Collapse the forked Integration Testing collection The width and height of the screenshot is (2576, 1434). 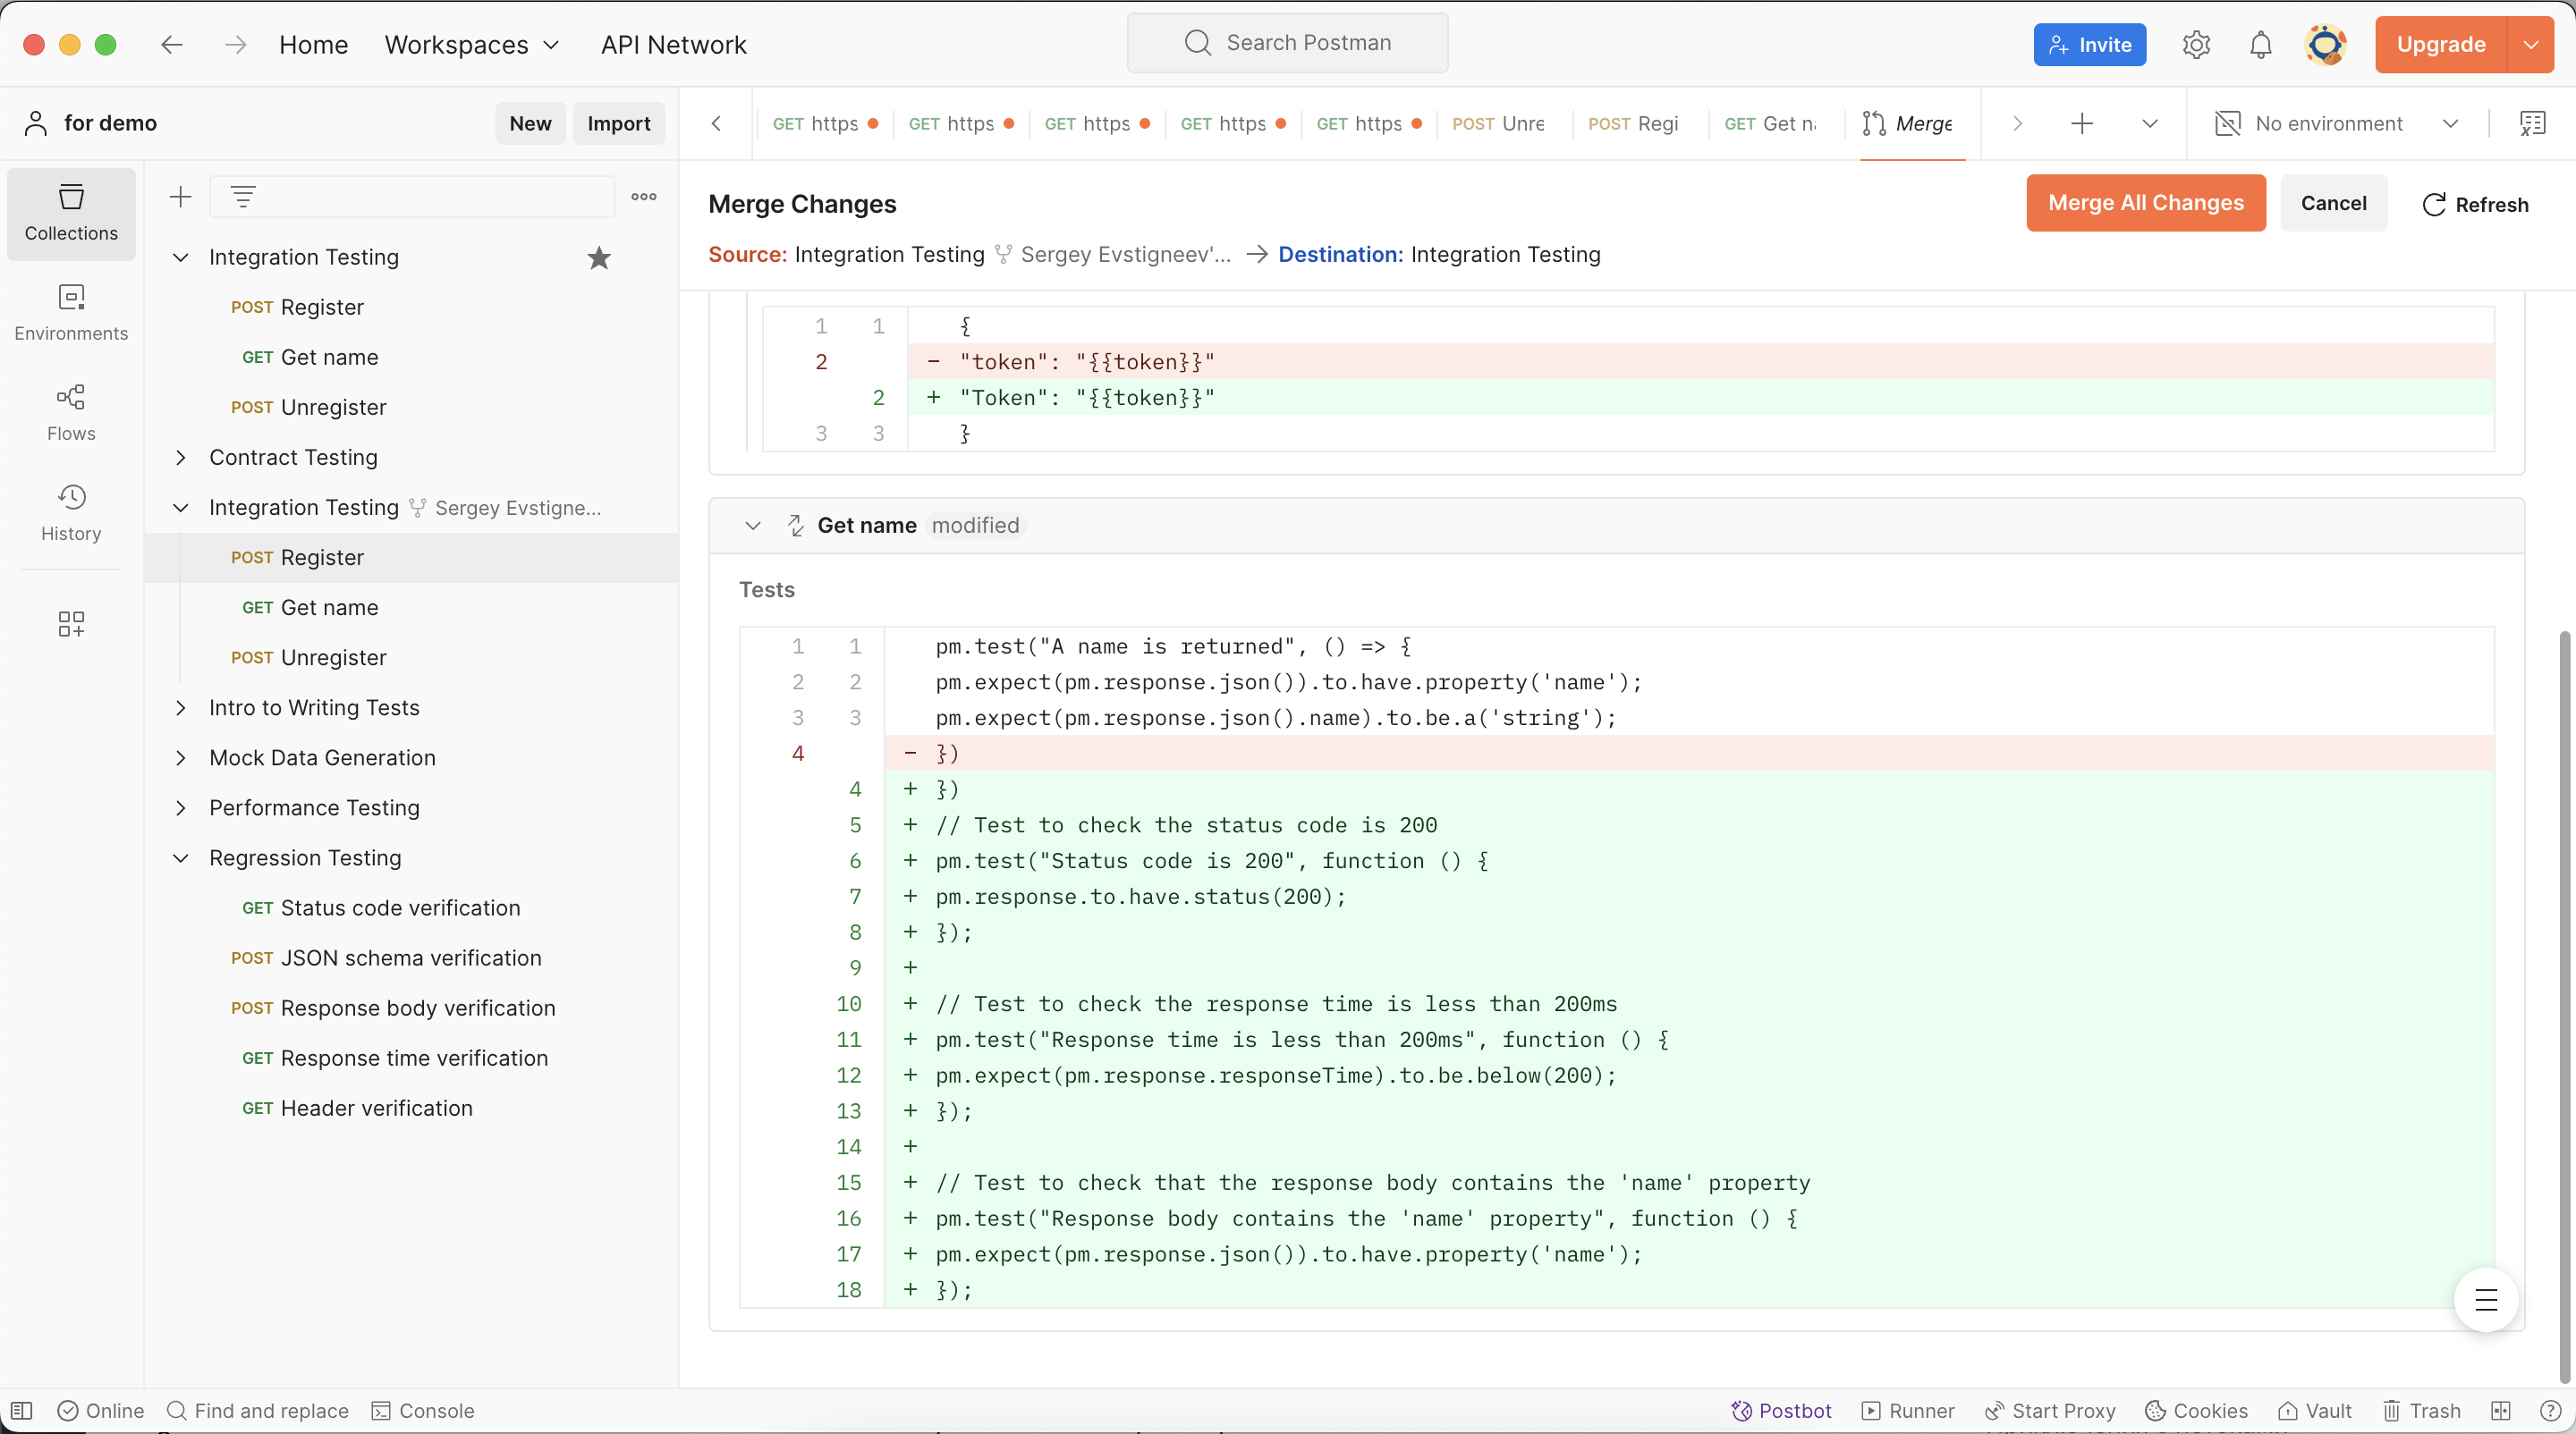coord(180,508)
